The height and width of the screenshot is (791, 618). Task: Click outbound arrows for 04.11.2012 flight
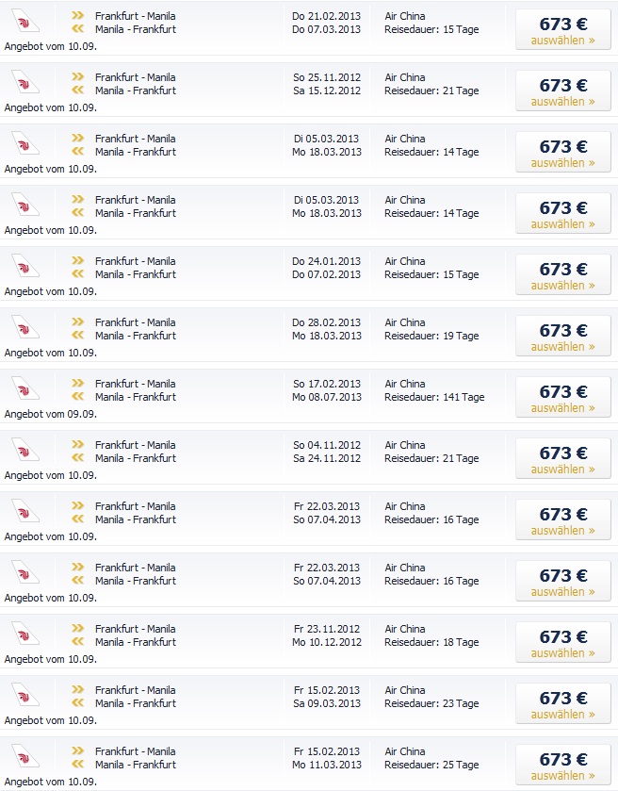pos(77,444)
